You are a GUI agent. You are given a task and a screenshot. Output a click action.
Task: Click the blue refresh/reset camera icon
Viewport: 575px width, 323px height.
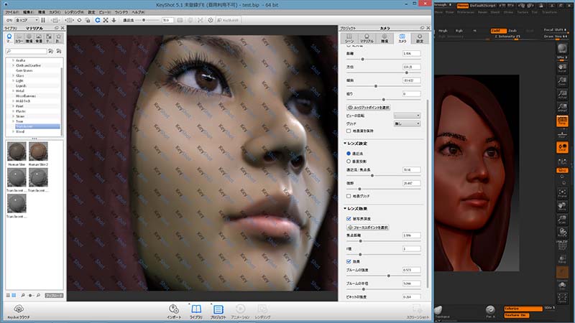[x=98, y=20]
